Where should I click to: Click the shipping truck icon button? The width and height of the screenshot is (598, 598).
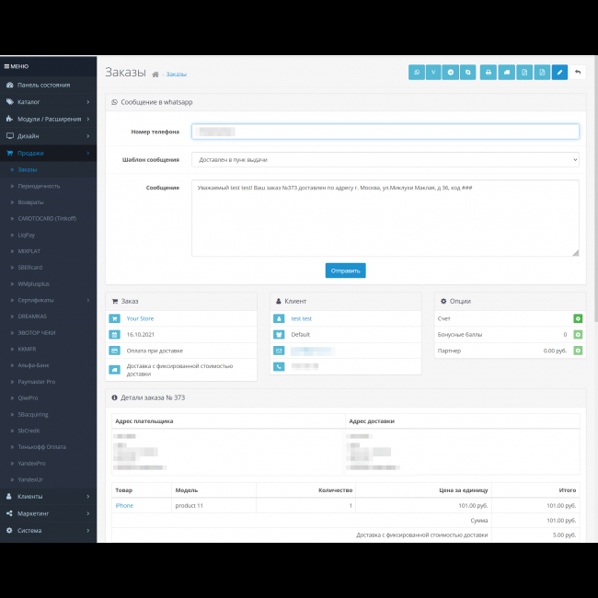tap(506, 72)
